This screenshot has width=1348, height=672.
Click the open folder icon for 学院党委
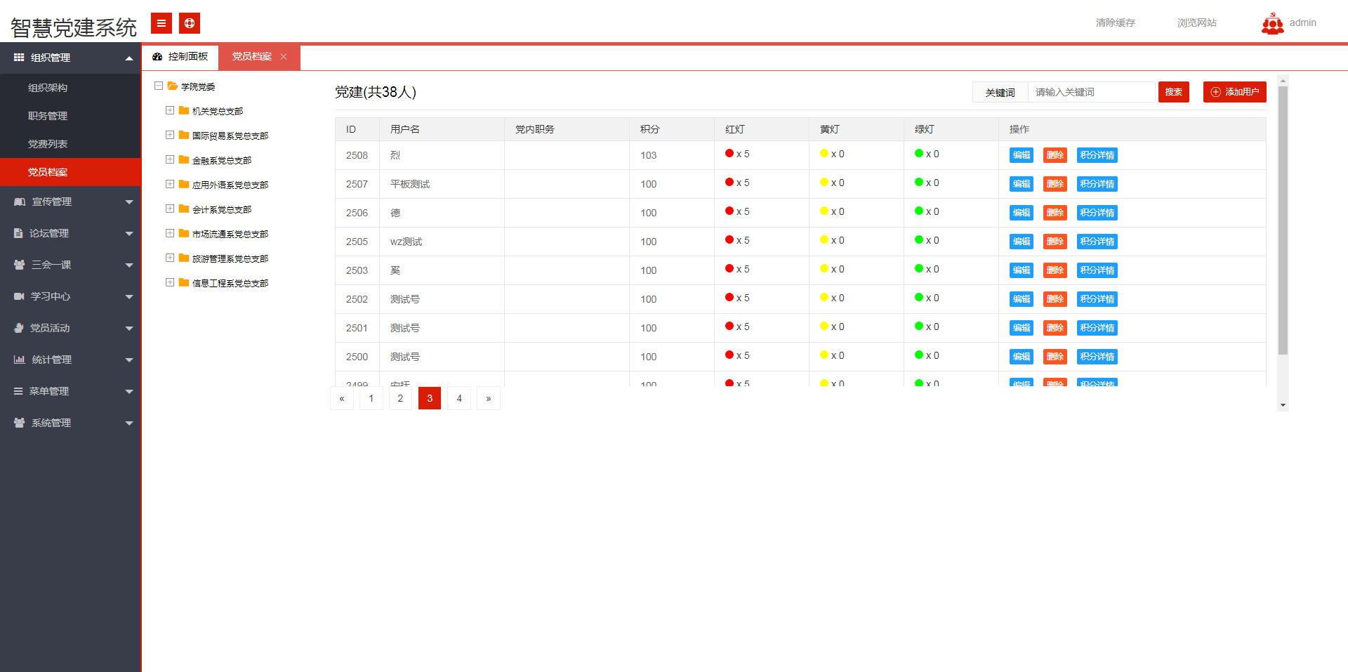coord(172,86)
